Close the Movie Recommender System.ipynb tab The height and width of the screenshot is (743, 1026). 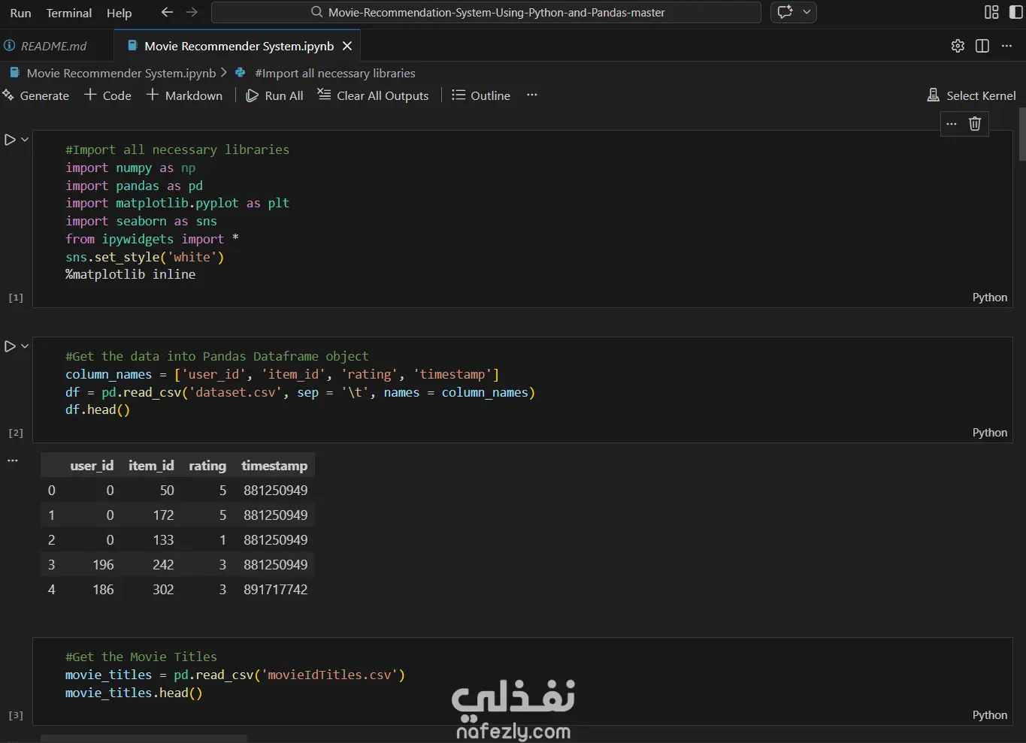(x=347, y=46)
